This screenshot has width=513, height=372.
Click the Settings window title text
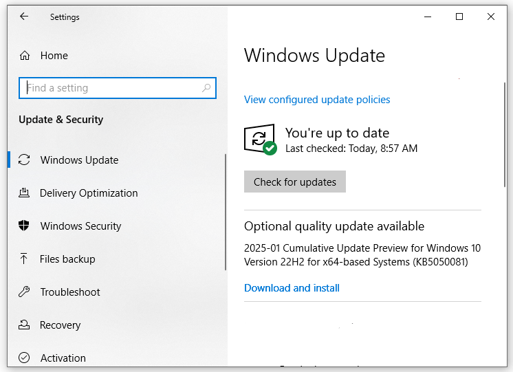pos(65,17)
